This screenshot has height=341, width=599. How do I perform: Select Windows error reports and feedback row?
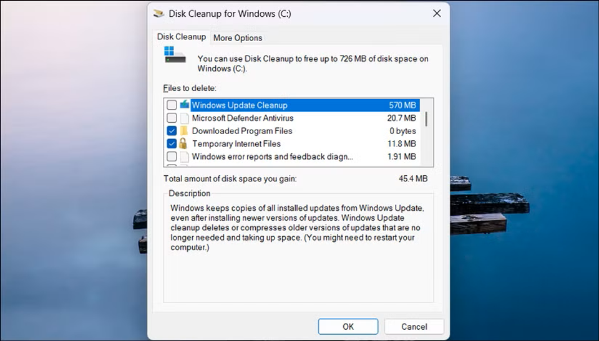[x=273, y=156]
